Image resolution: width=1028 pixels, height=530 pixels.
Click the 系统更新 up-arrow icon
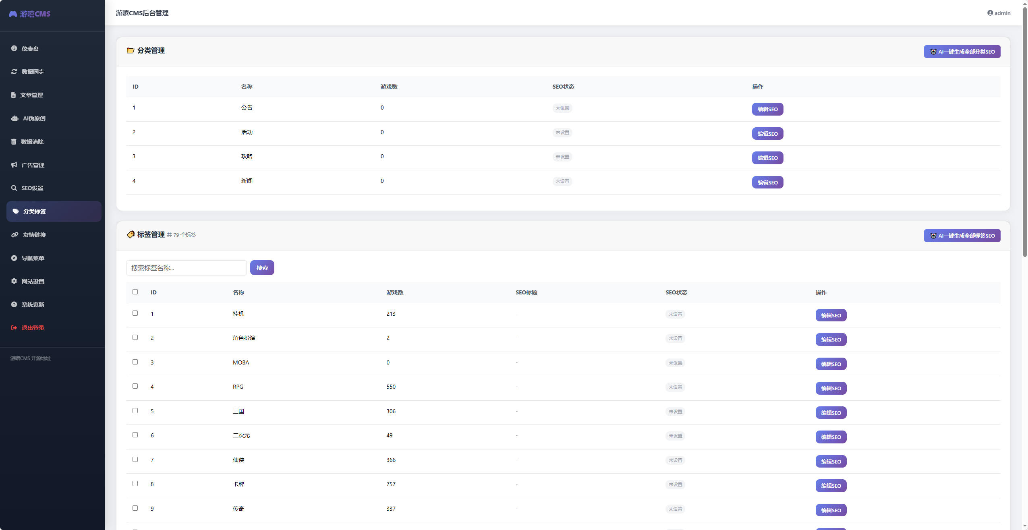pos(14,304)
